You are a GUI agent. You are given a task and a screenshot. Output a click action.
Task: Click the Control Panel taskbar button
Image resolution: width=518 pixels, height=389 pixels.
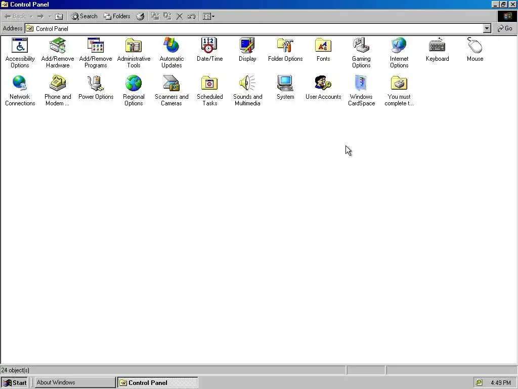158,382
